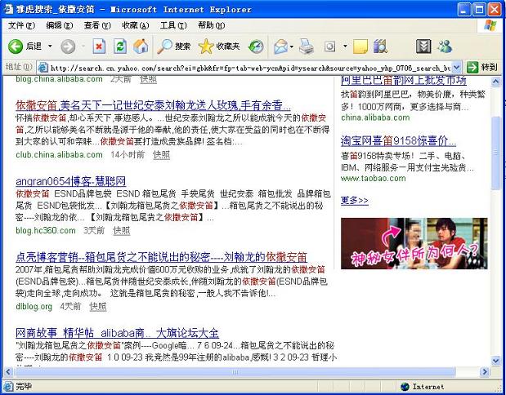This screenshot has height=395, width=506.
Task: Click the Windows flag logo
Action: [x=490, y=25]
